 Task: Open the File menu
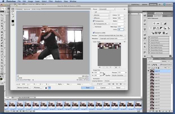tap(19, 1)
